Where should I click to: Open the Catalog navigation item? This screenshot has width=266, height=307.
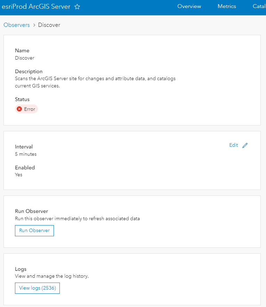tap(259, 6)
